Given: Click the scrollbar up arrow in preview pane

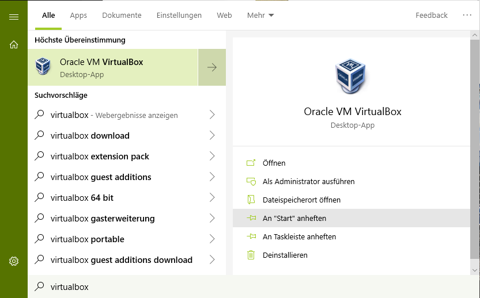Looking at the screenshot, I should [x=474, y=35].
